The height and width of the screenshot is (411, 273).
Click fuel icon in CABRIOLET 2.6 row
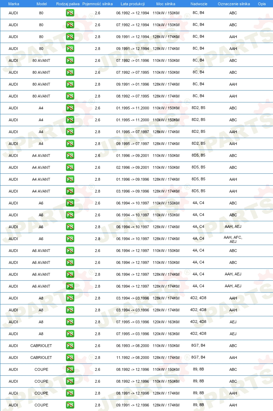coord(70,345)
